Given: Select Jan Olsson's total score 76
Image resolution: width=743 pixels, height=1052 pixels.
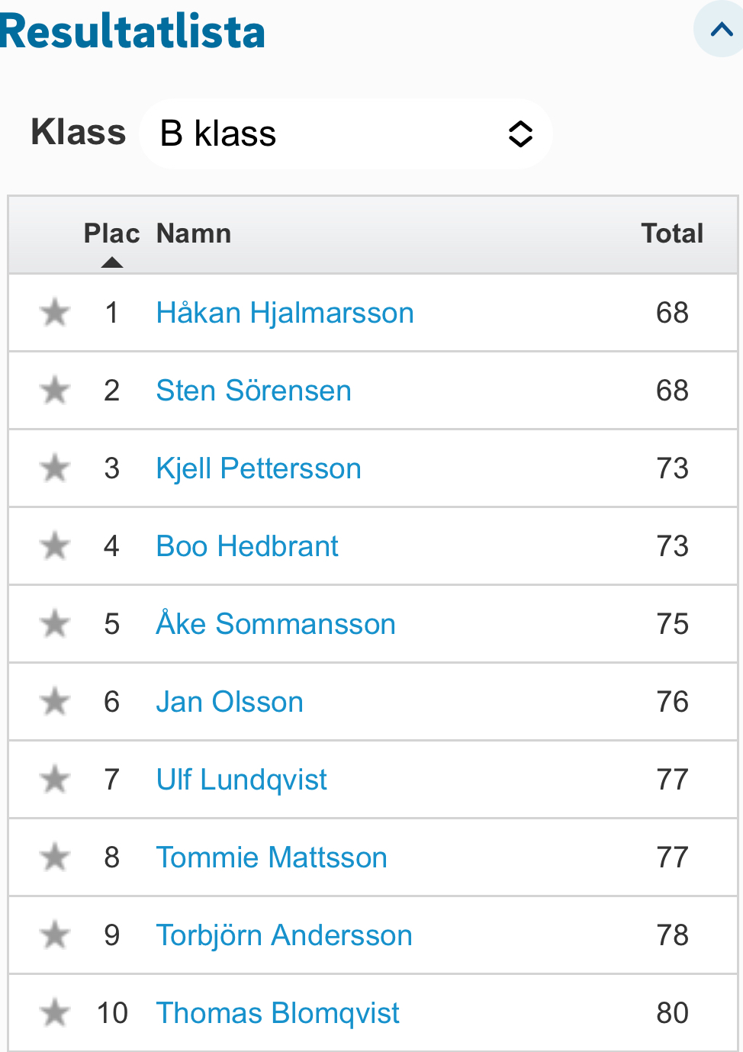Looking at the screenshot, I should [x=672, y=702].
